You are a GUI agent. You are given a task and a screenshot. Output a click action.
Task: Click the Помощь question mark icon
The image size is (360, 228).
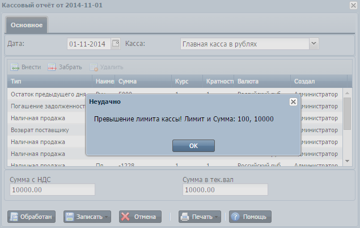click(x=235, y=217)
